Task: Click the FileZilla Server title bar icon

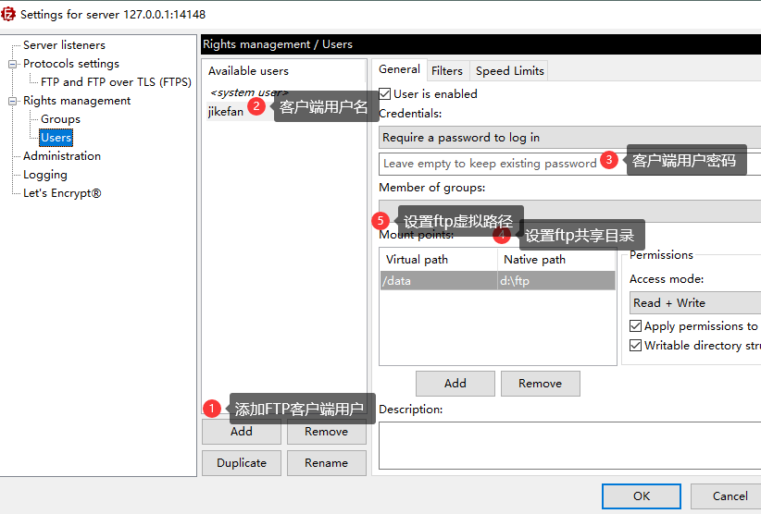Action: point(8,14)
